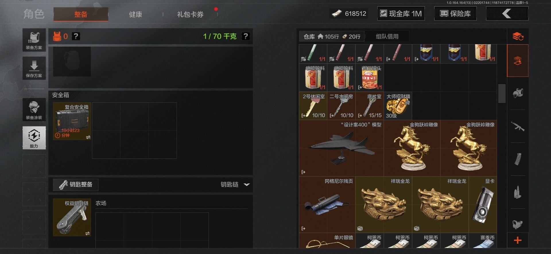The width and height of the screenshot is (551, 254).
Task: Filter warehouse by helmet armor icon
Action: click(517, 93)
